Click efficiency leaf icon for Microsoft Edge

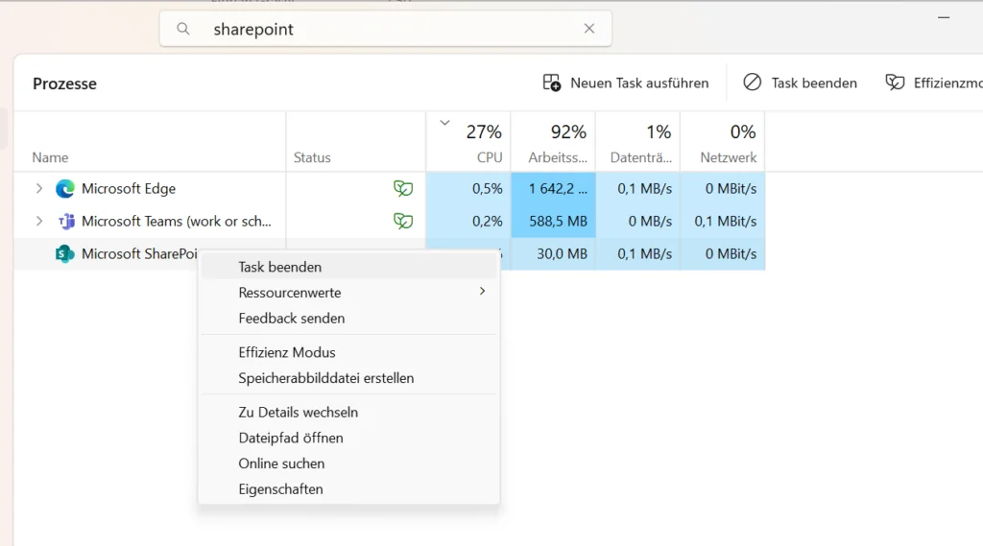click(x=403, y=189)
